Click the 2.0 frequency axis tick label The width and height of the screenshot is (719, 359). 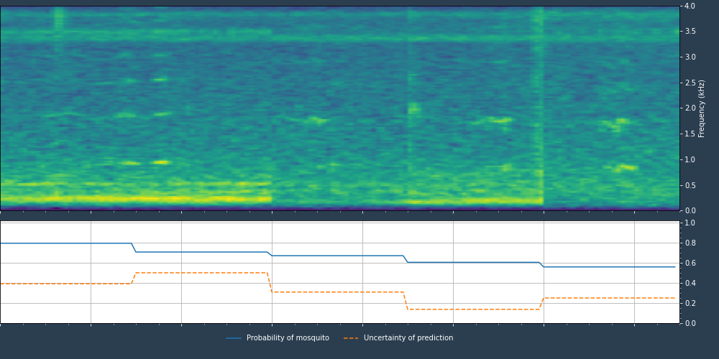pos(689,108)
